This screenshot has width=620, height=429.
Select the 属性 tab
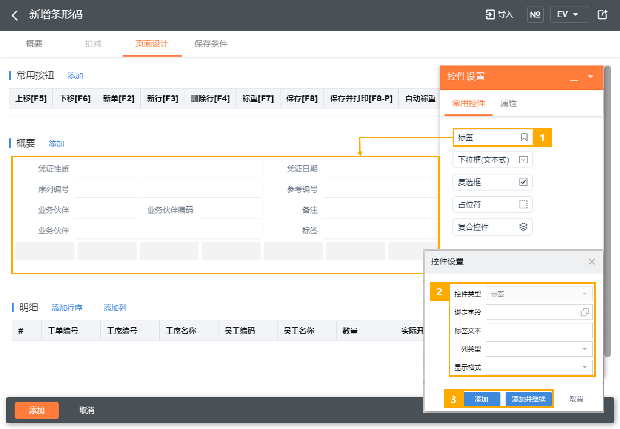coord(508,103)
